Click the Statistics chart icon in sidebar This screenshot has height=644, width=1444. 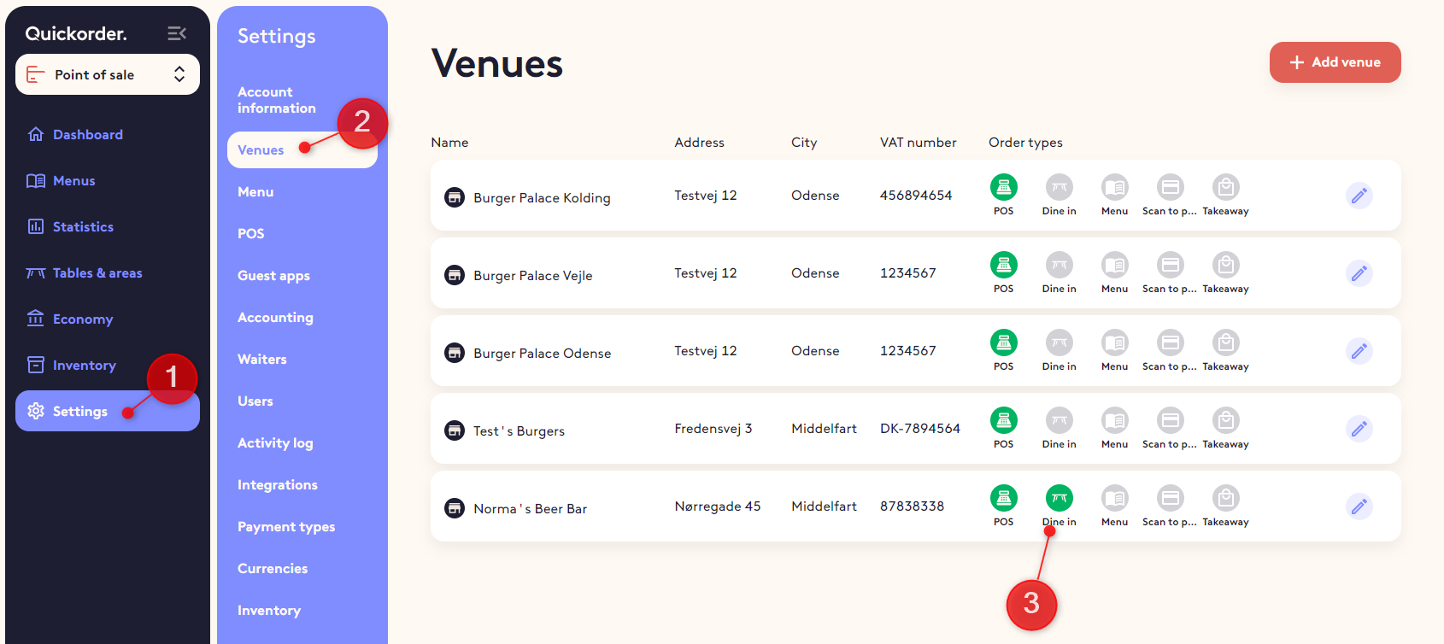coord(36,226)
